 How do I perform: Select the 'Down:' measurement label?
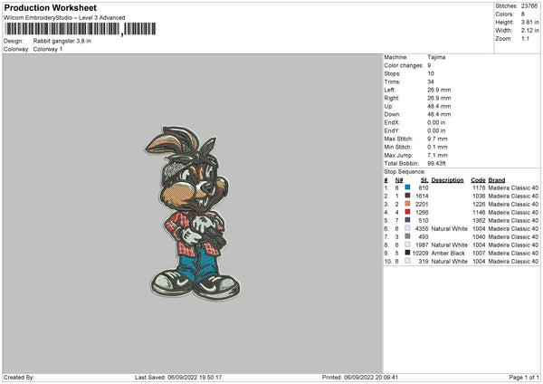tap(393, 114)
